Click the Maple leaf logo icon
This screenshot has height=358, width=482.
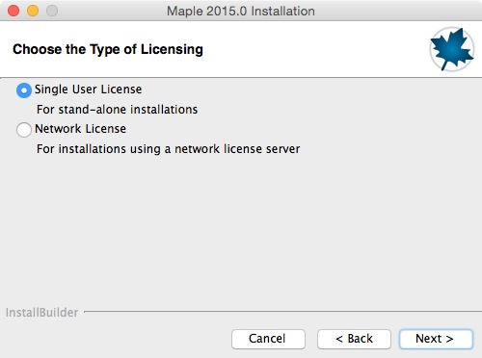pos(452,49)
